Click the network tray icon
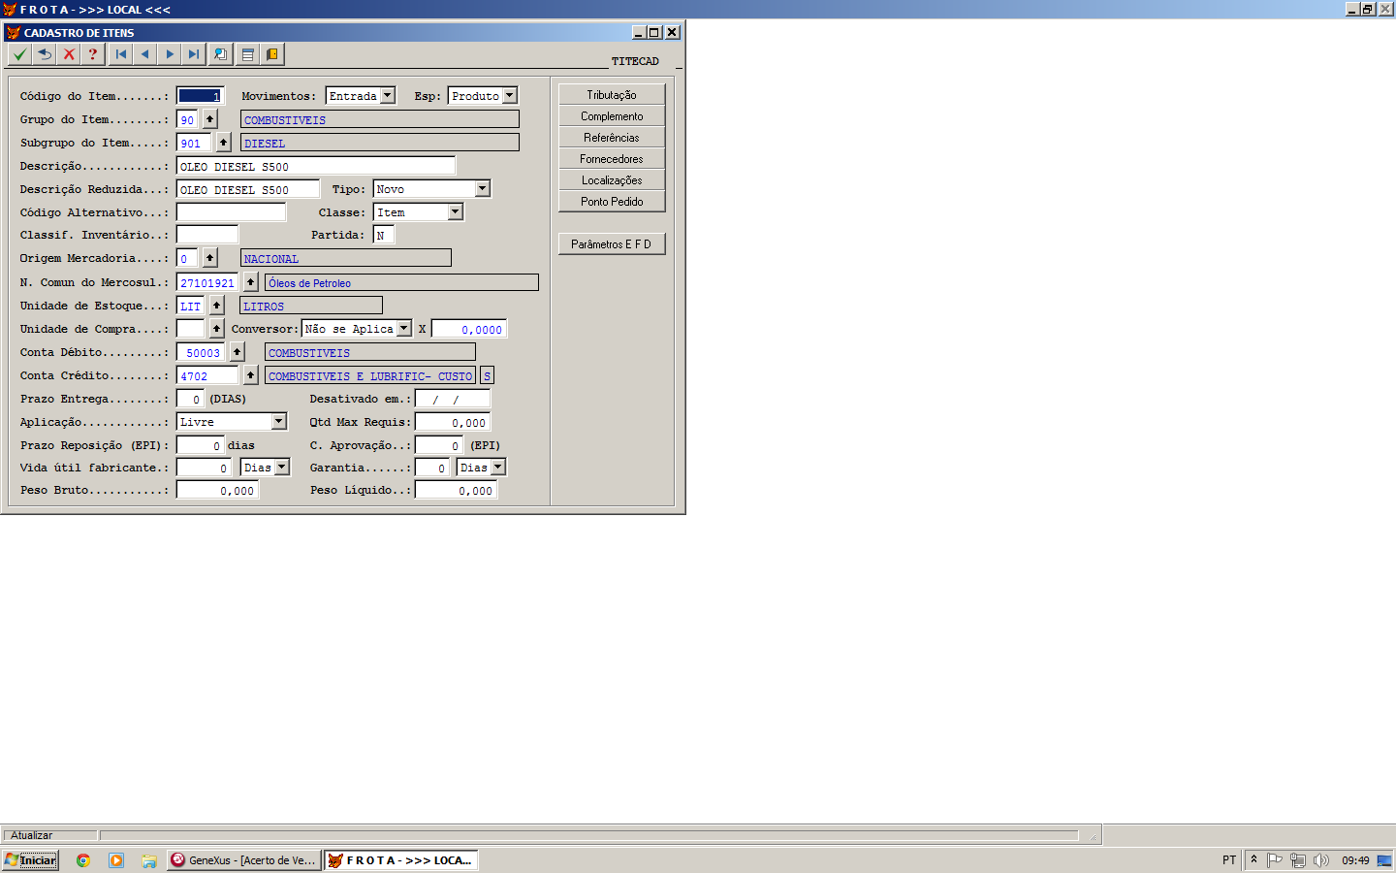 [1298, 860]
